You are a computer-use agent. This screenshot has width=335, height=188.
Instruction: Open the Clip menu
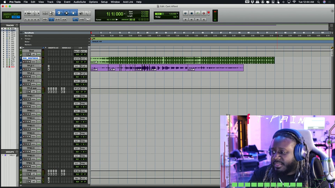[x=59, y=2]
